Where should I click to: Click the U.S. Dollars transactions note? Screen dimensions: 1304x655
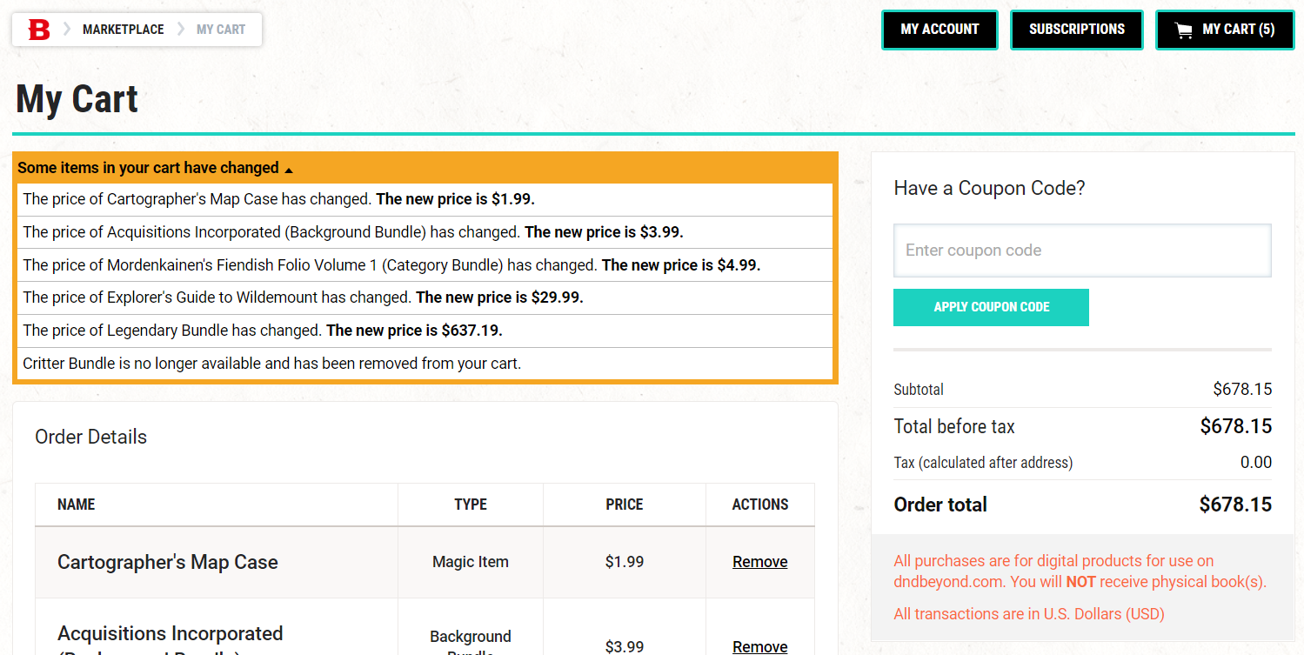(1029, 614)
